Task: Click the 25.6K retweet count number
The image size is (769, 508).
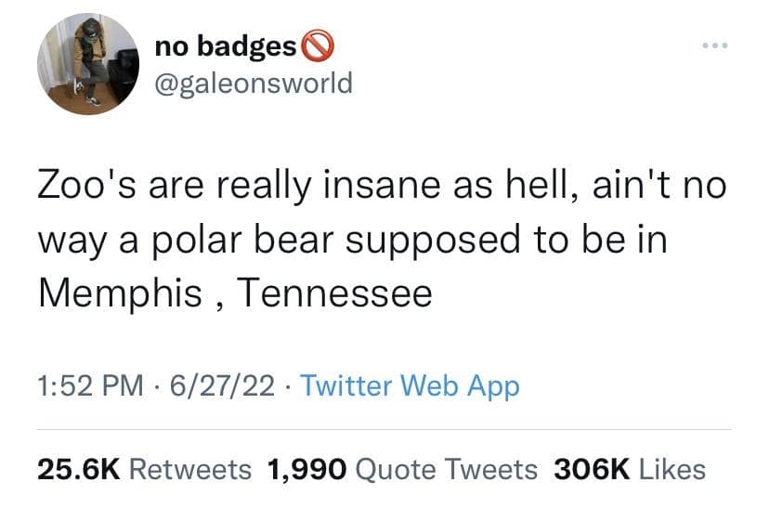Action: coord(79,469)
